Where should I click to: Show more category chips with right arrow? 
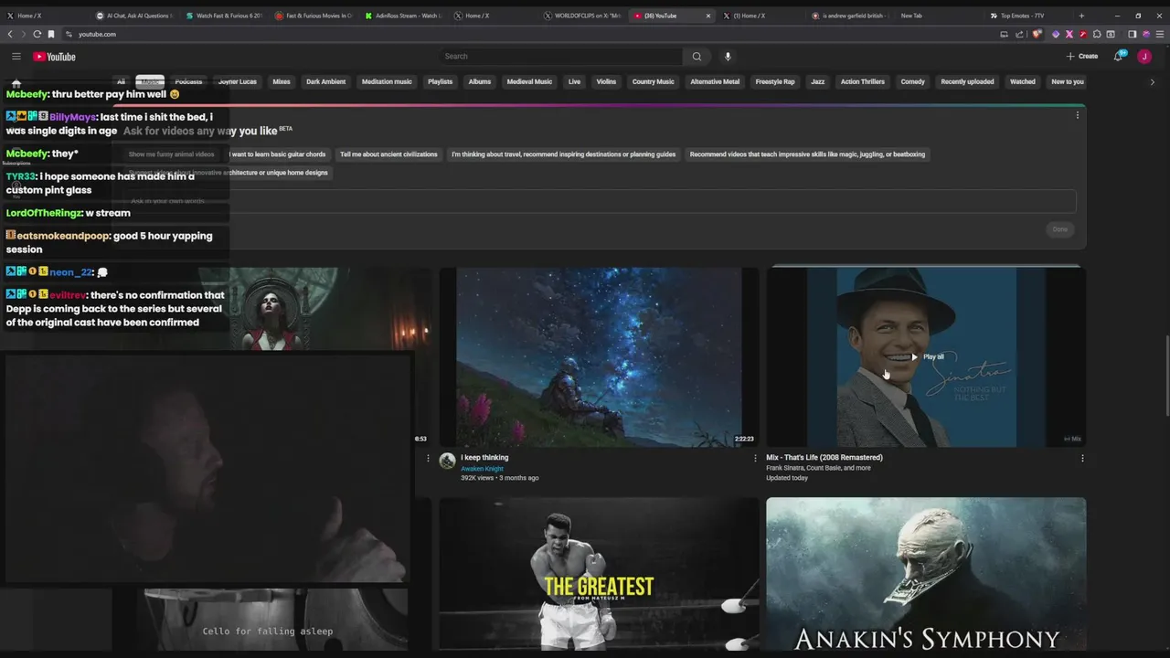1152,81
